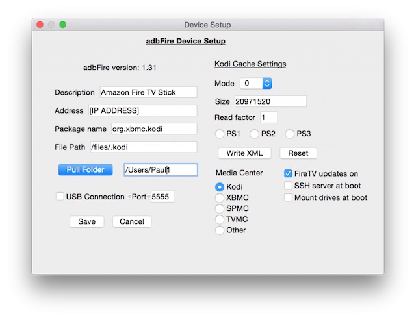Click the 'Kodi Cache Settings' heading
This screenshot has height=320, width=416.
250,64
